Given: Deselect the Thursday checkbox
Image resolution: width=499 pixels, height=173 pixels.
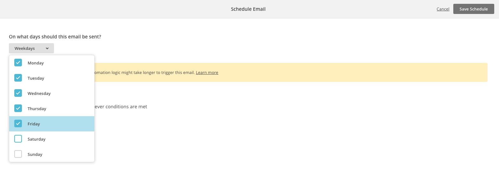Looking at the screenshot, I should 18,108.
